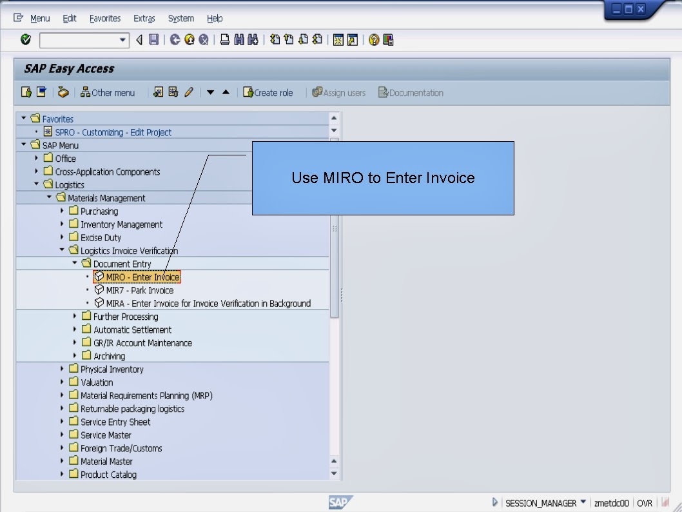
Task: Select the Material Master folder
Action: tap(101, 461)
